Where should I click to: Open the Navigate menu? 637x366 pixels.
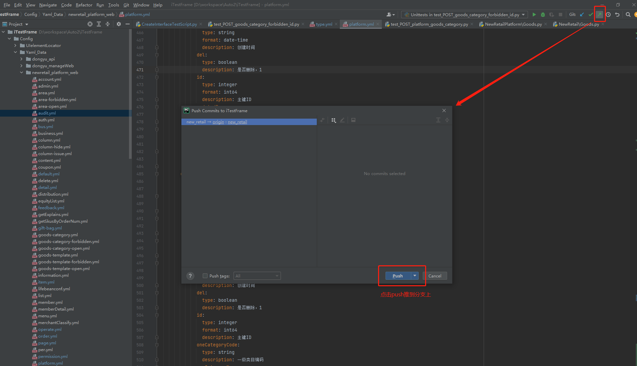coord(48,5)
